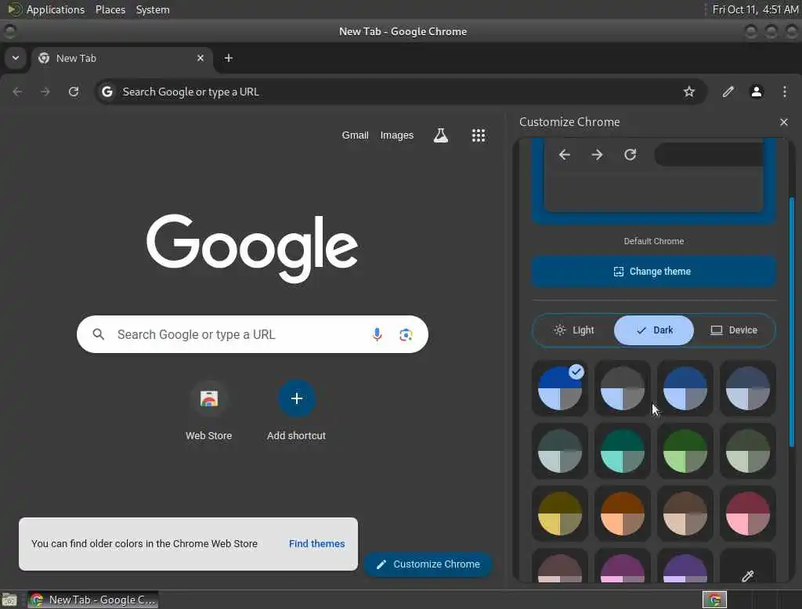The height and width of the screenshot is (609, 802).
Task: Open the System menu
Action: click(x=153, y=9)
